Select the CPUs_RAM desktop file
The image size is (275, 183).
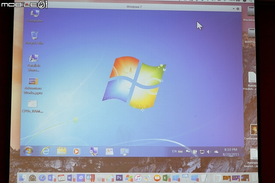pos(32,106)
